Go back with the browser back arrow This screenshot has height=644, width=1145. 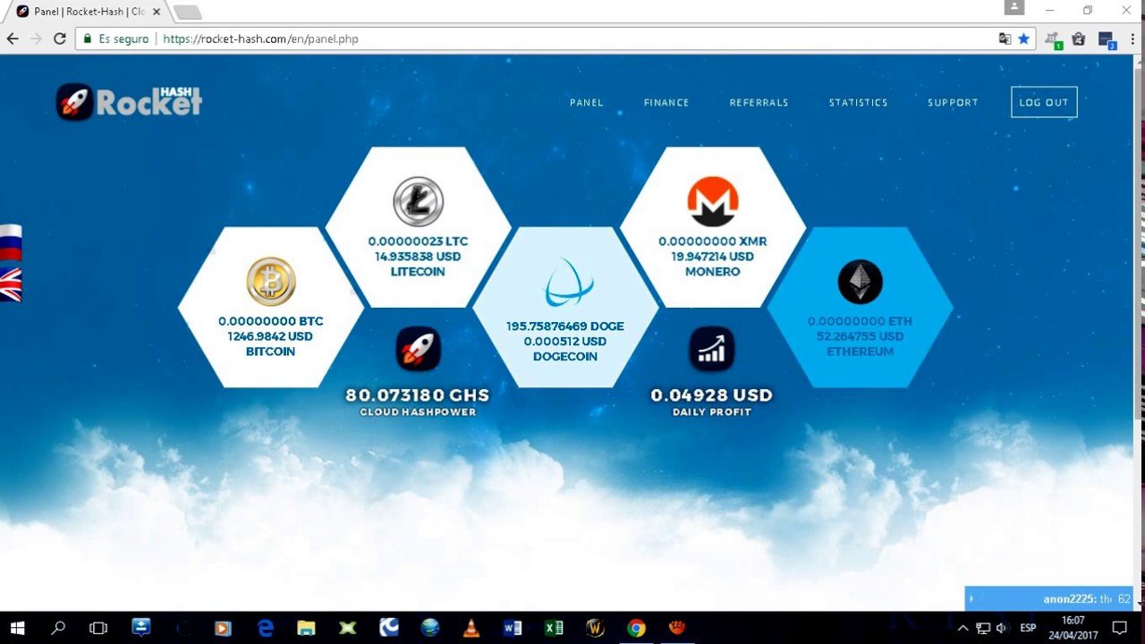pyautogui.click(x=13, y=38)
